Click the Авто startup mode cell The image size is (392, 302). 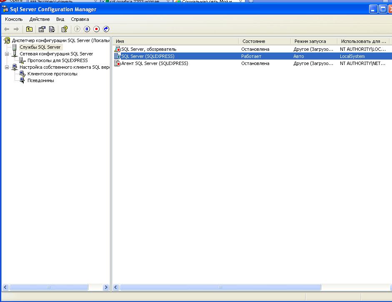click(299, 56)
